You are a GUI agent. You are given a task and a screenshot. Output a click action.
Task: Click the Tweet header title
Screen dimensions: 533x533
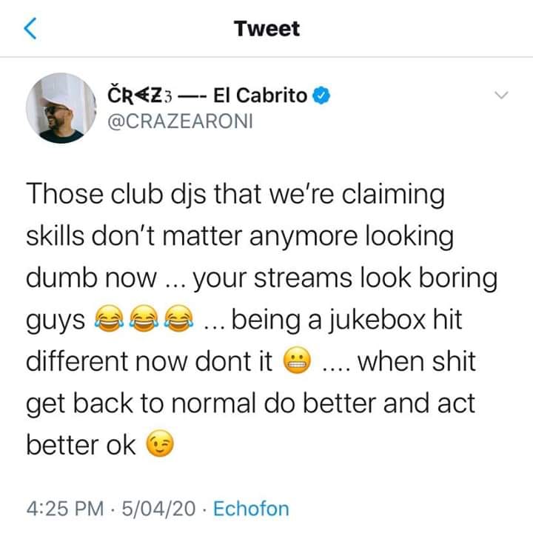266,29
